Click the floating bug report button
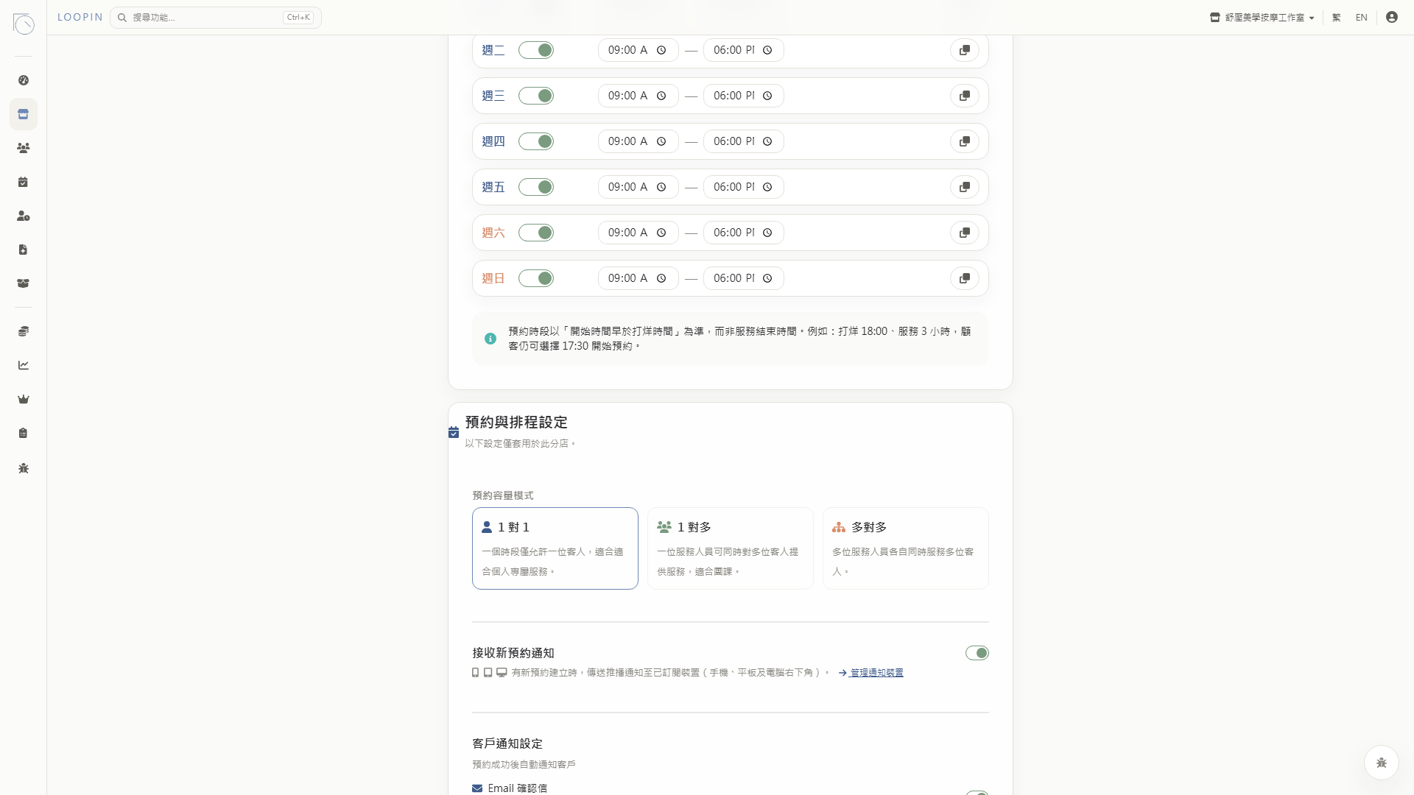Image resolution: width=1414 pixels, height=795 pixels. click(1381, 763)
